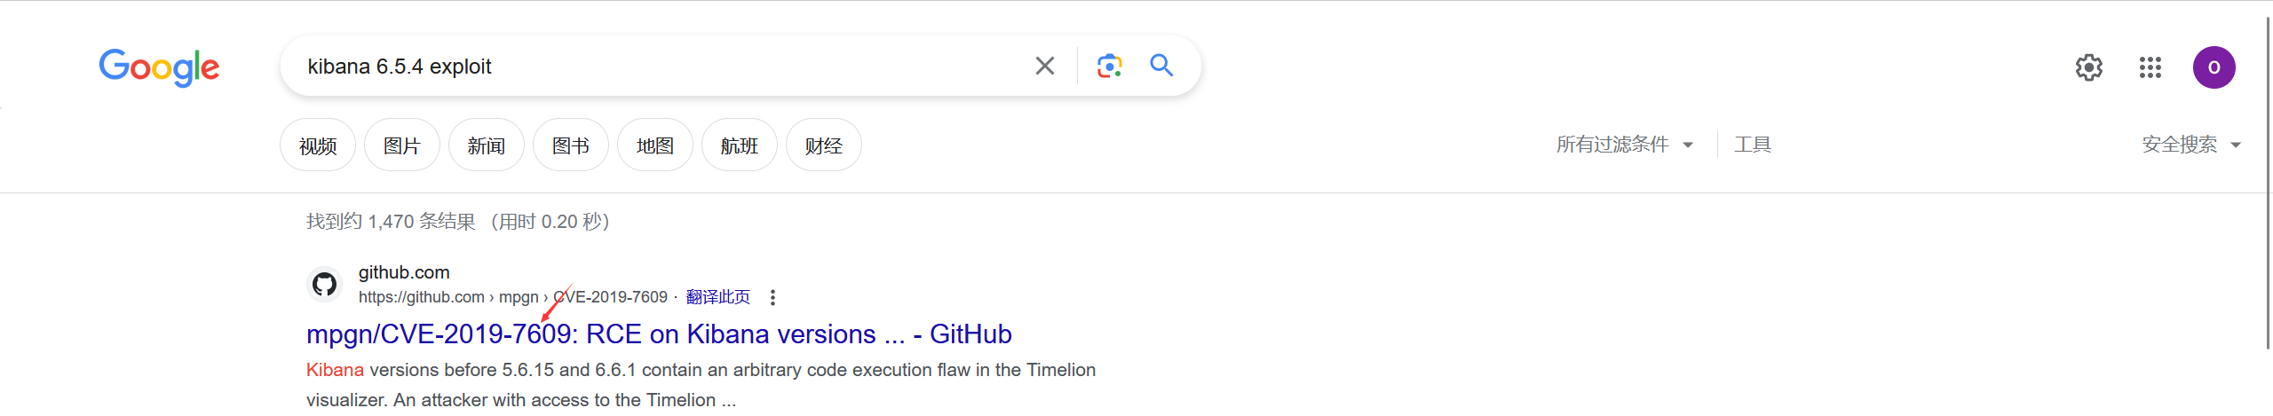Click the magnifying glass search button
This screenshot has width=2273, height=416.
tap(1161, 66)
